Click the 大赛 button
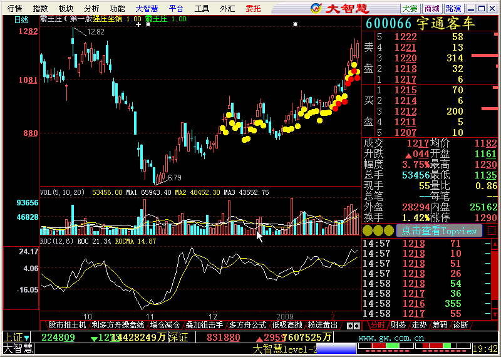Image resolution: width=501 pixels, height=357 pixels. 410,9
